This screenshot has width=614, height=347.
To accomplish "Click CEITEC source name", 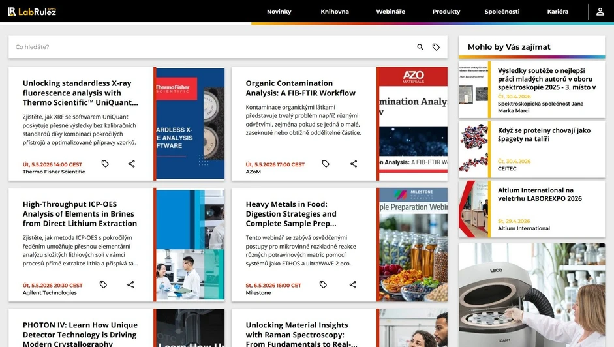I will point(507,168).
